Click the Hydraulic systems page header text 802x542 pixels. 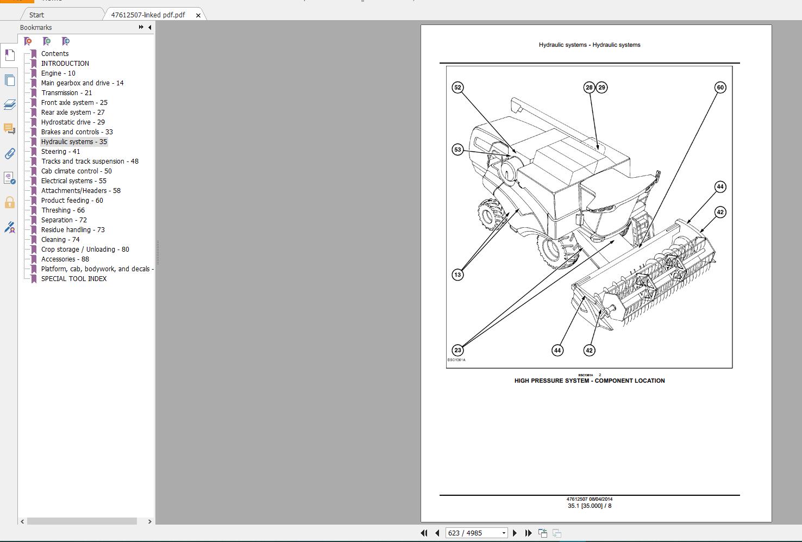[590, 45]
